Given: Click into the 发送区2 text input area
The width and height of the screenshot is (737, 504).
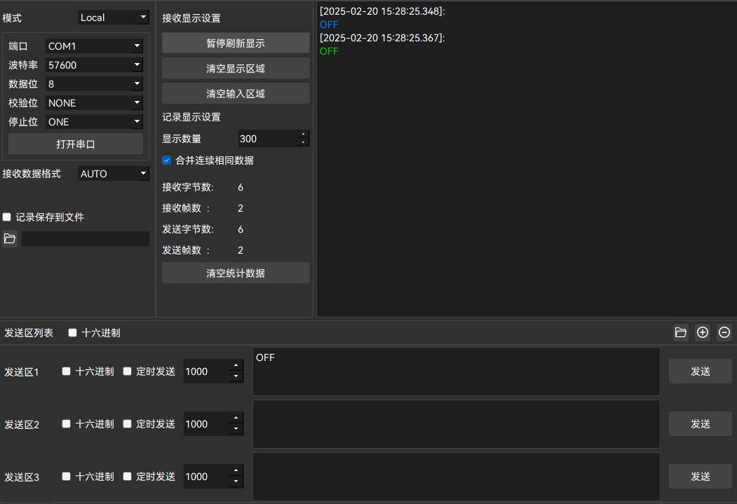Looking at the screenshot, I should [x=456, y=424].
